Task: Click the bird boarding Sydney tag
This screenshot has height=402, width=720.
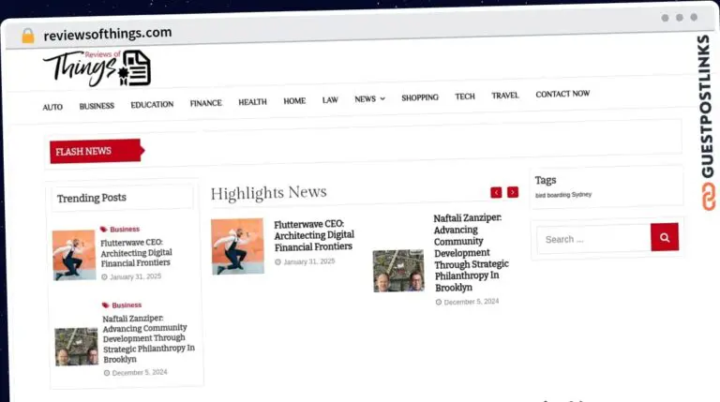Action: pos(562,195)
